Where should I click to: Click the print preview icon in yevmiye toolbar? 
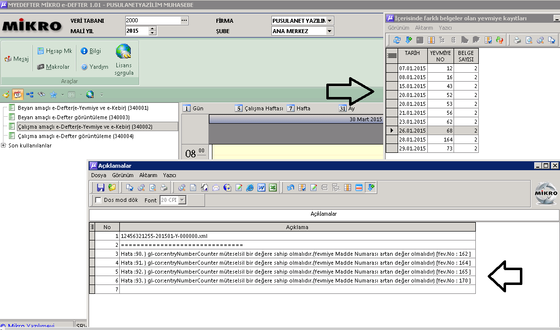coord(529,40)
